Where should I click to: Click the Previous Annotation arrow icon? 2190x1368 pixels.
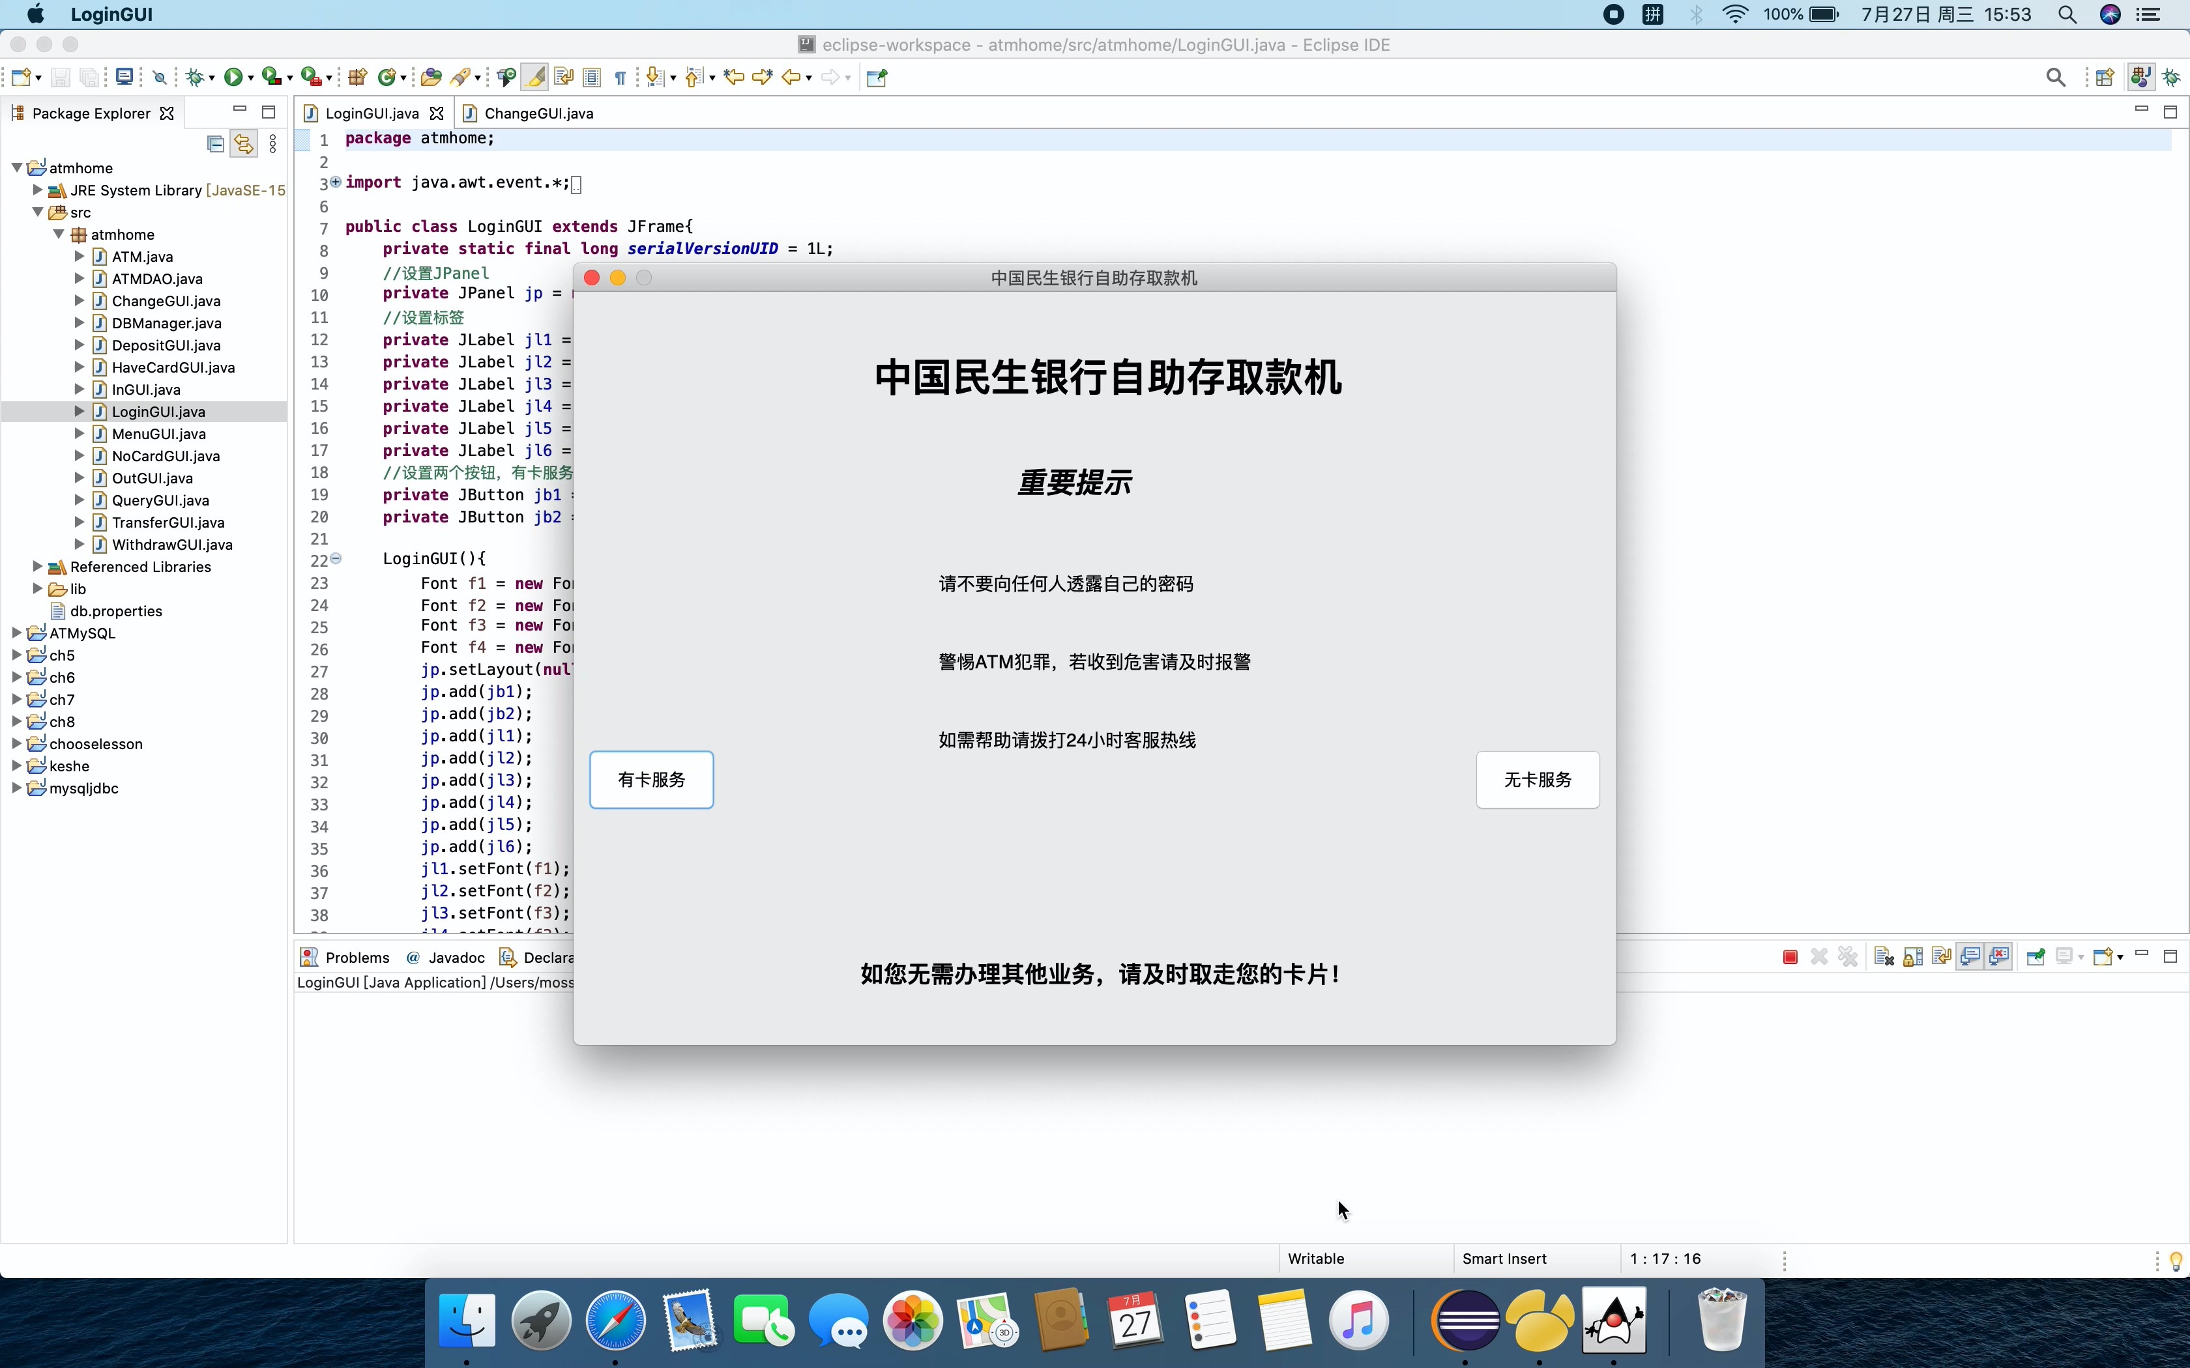[x=693, y=78]
